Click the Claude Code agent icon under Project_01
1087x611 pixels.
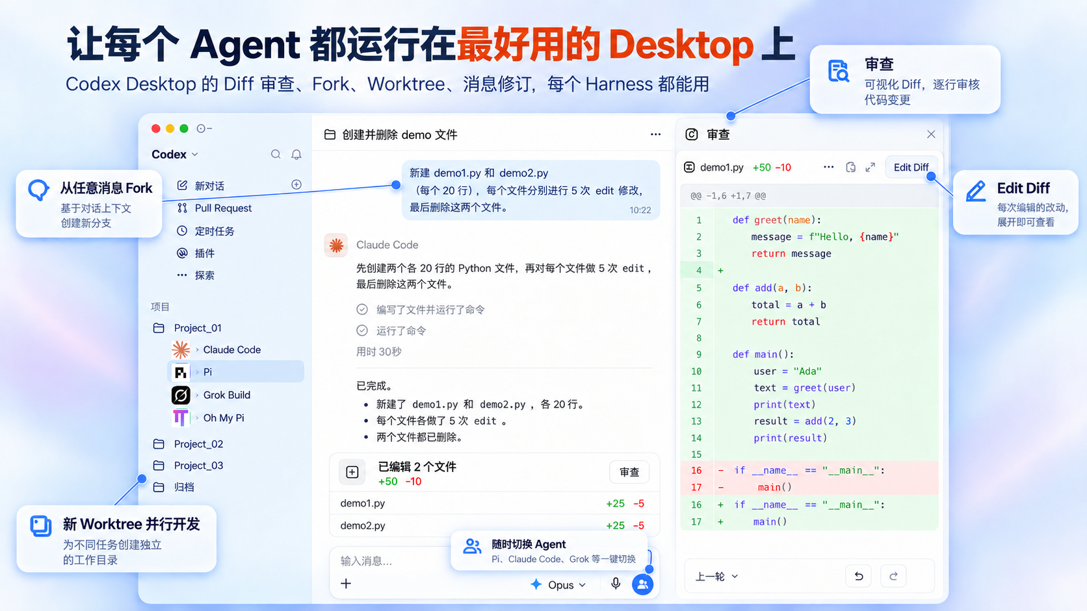(181, 349)
